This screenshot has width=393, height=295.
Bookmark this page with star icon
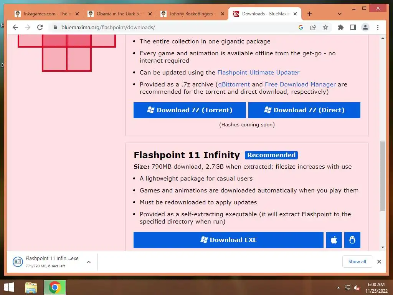[325, 27]
